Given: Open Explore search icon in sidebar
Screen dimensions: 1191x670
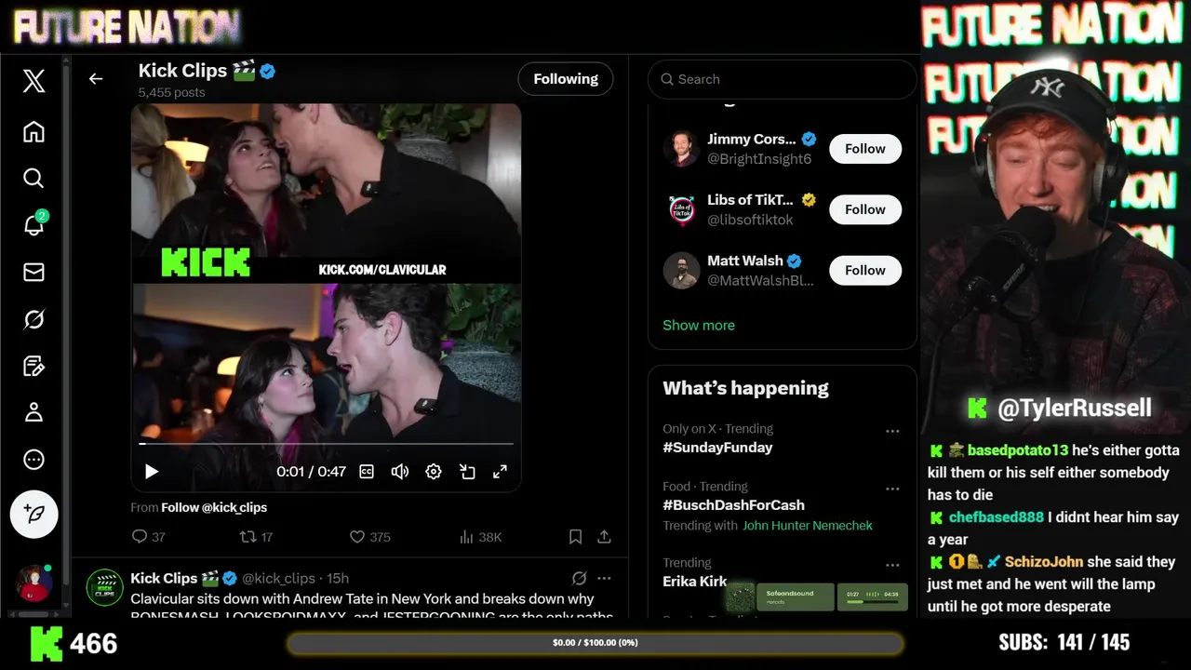Looking at the screenshot, I should 33,178.
